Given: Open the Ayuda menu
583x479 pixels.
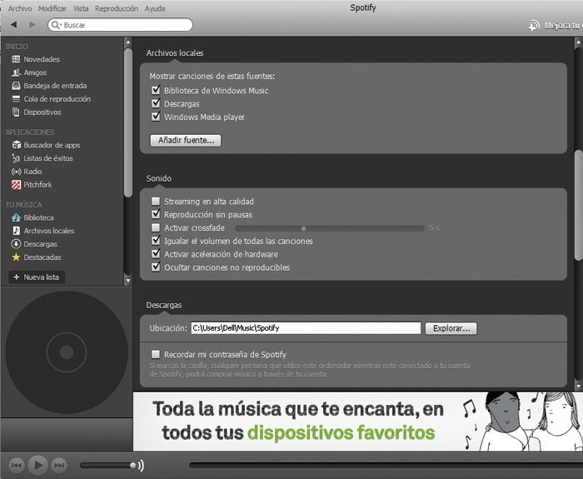Looking at the screenshot, I should pos(155,8).
